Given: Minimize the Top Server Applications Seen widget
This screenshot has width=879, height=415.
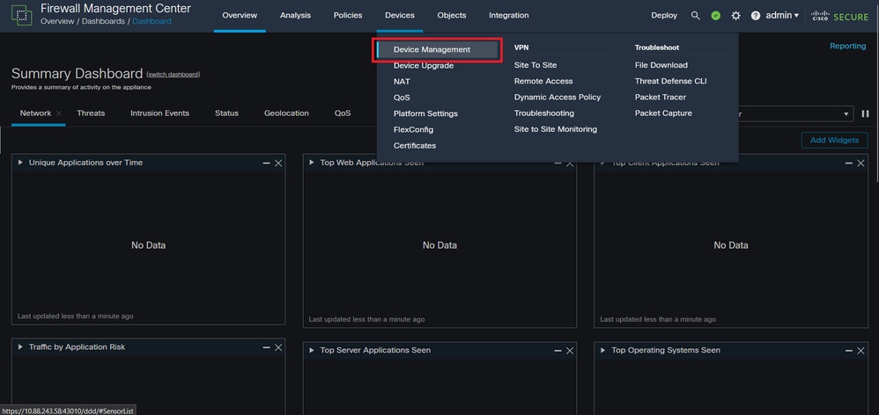Looking at the screenshot, I should [x=558, y=351].
